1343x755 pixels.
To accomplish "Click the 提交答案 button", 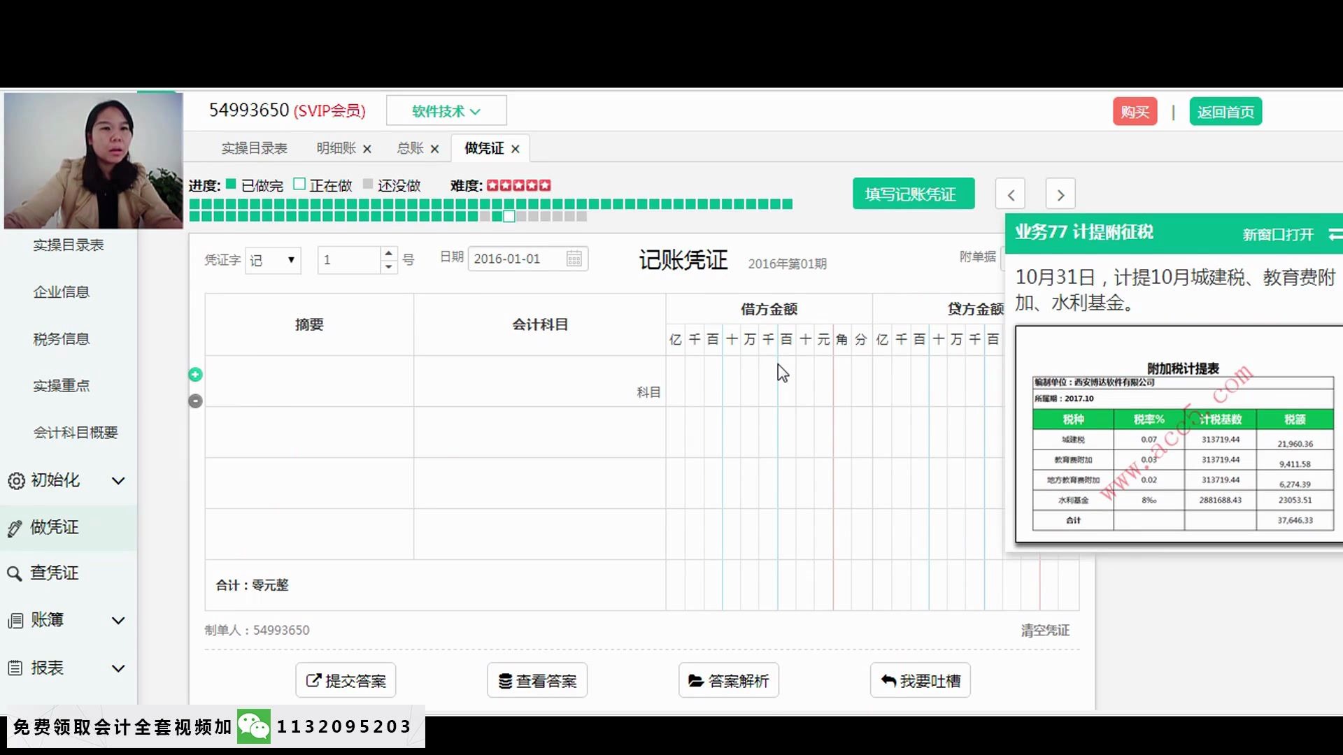I will [x=346, y=681].
